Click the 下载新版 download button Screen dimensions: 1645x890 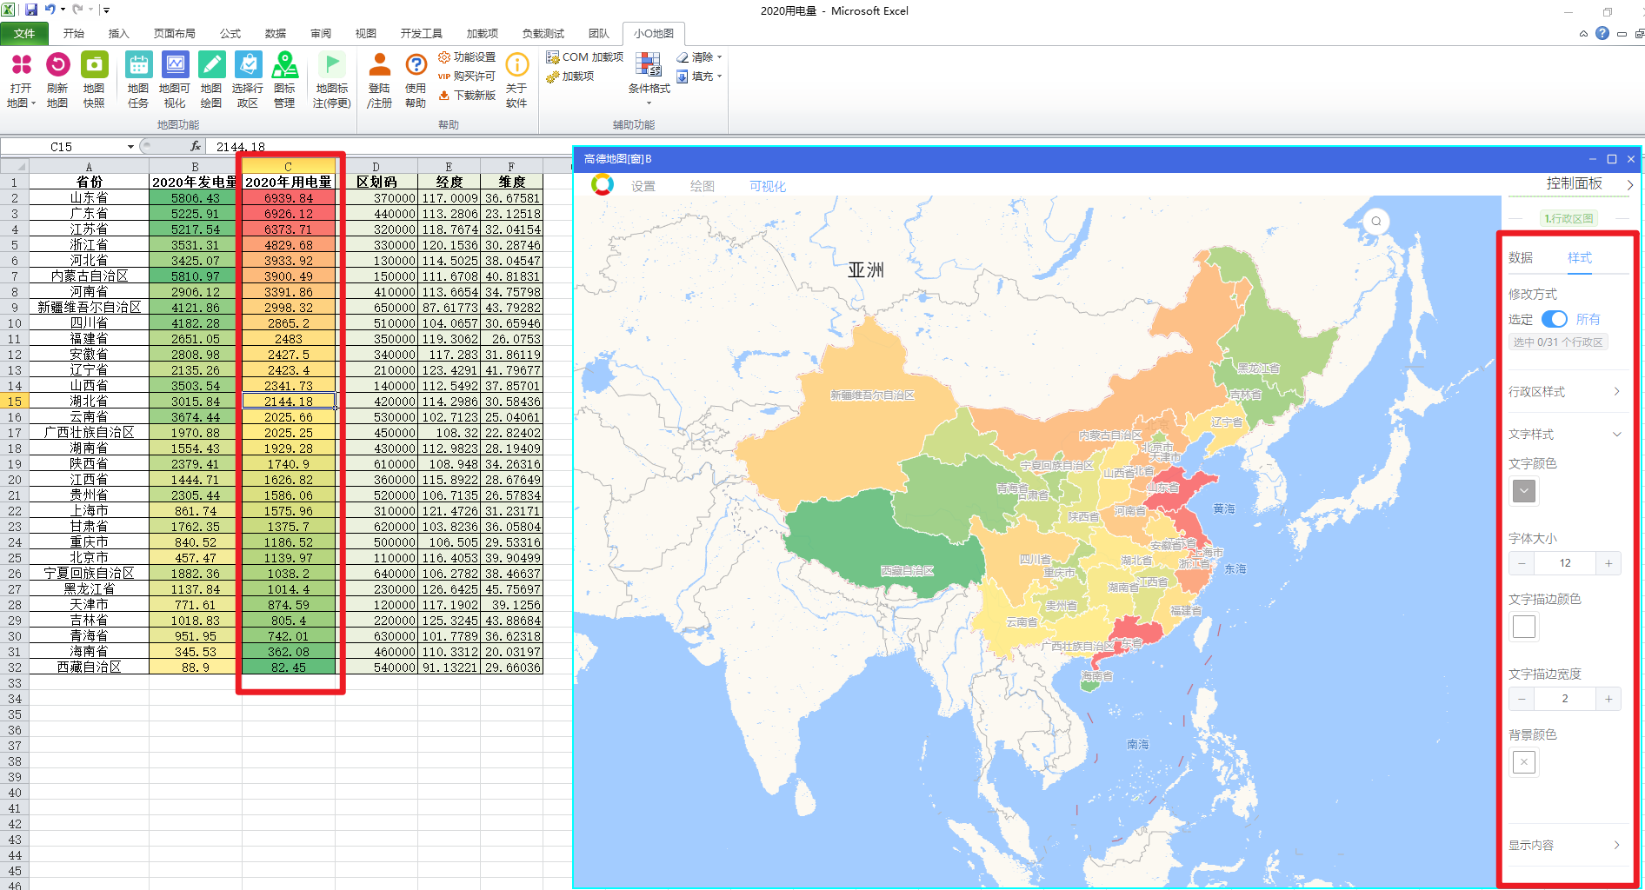coord(467,96)
